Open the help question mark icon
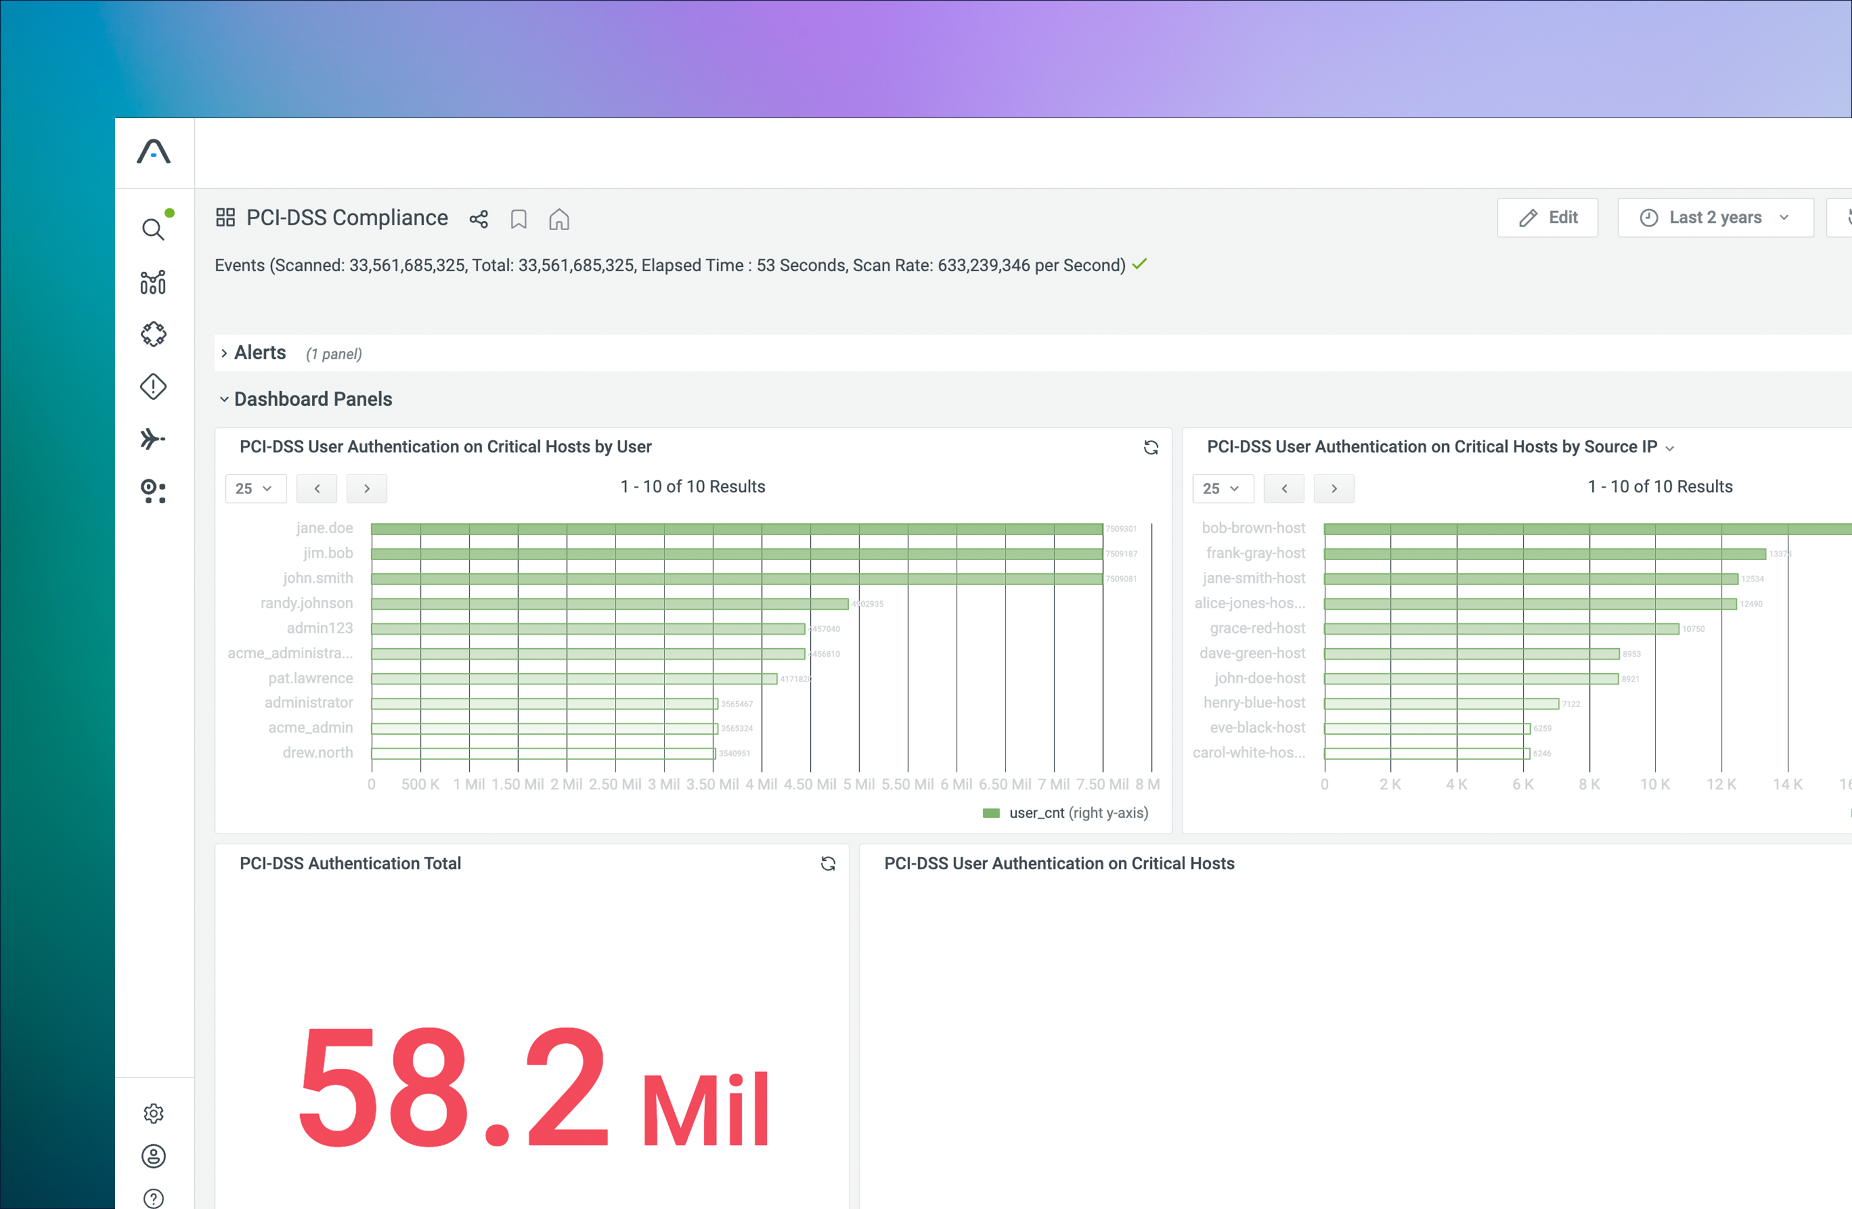The width and height of the screenshot is (1852, 1209). 153,1198
